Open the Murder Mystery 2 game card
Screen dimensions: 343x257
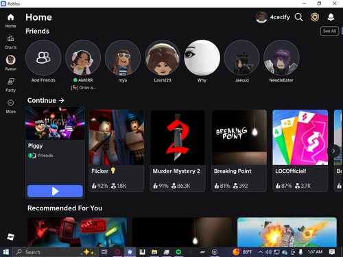pos(178,151)
